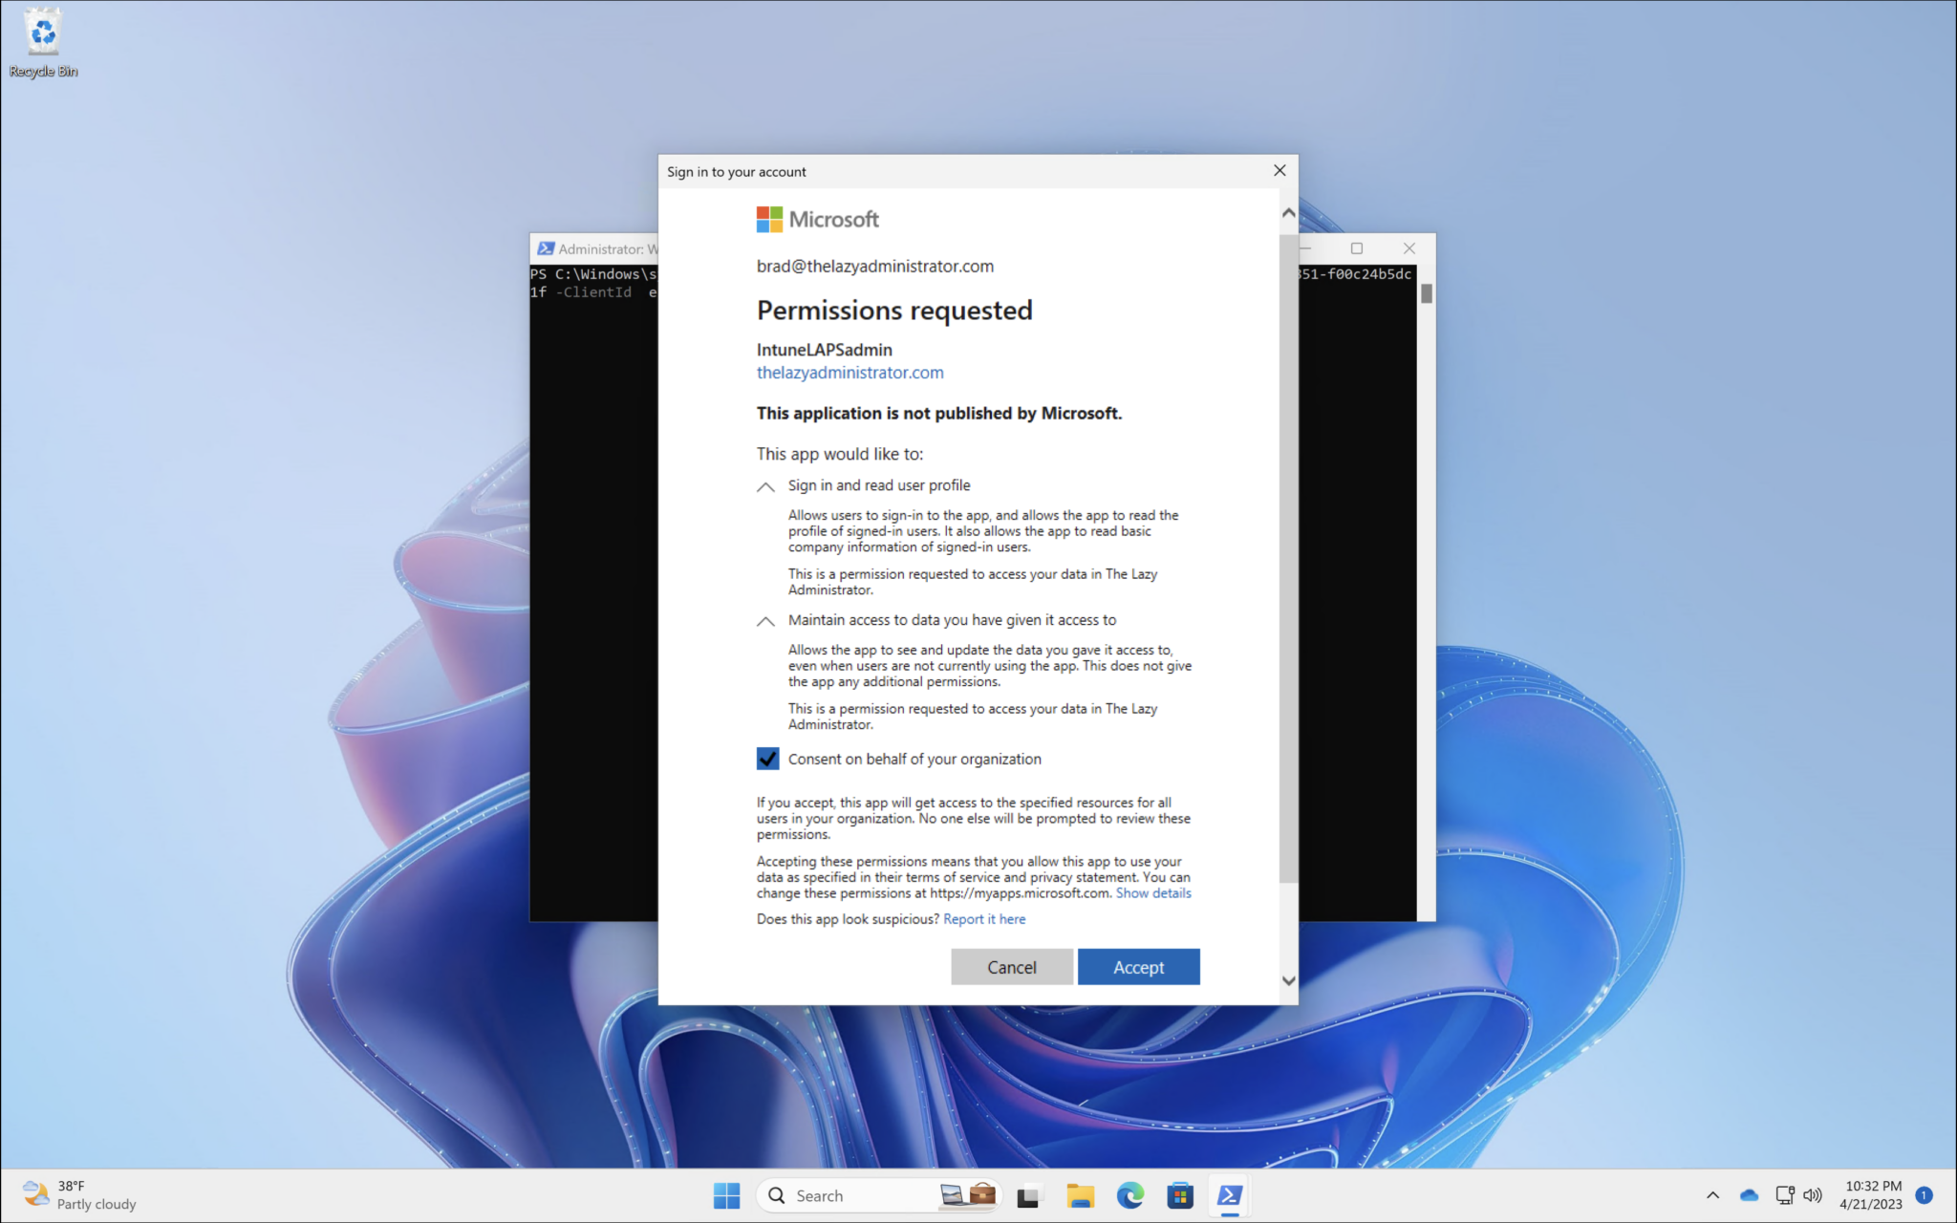
Task: Show hidden system tray icons
Action: click(1712, 1195)
